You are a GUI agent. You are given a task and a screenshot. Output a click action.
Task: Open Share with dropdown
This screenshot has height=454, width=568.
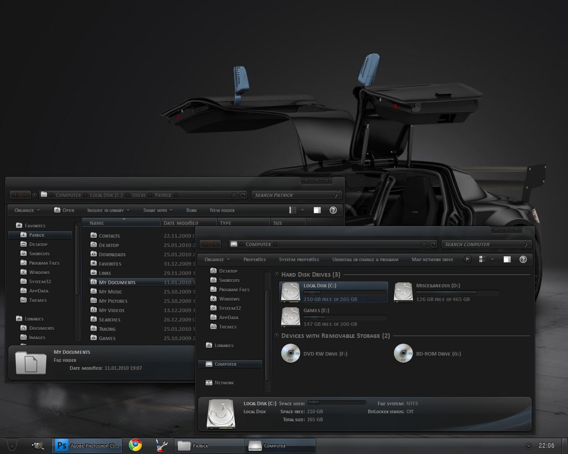click(x=158, y=210)
